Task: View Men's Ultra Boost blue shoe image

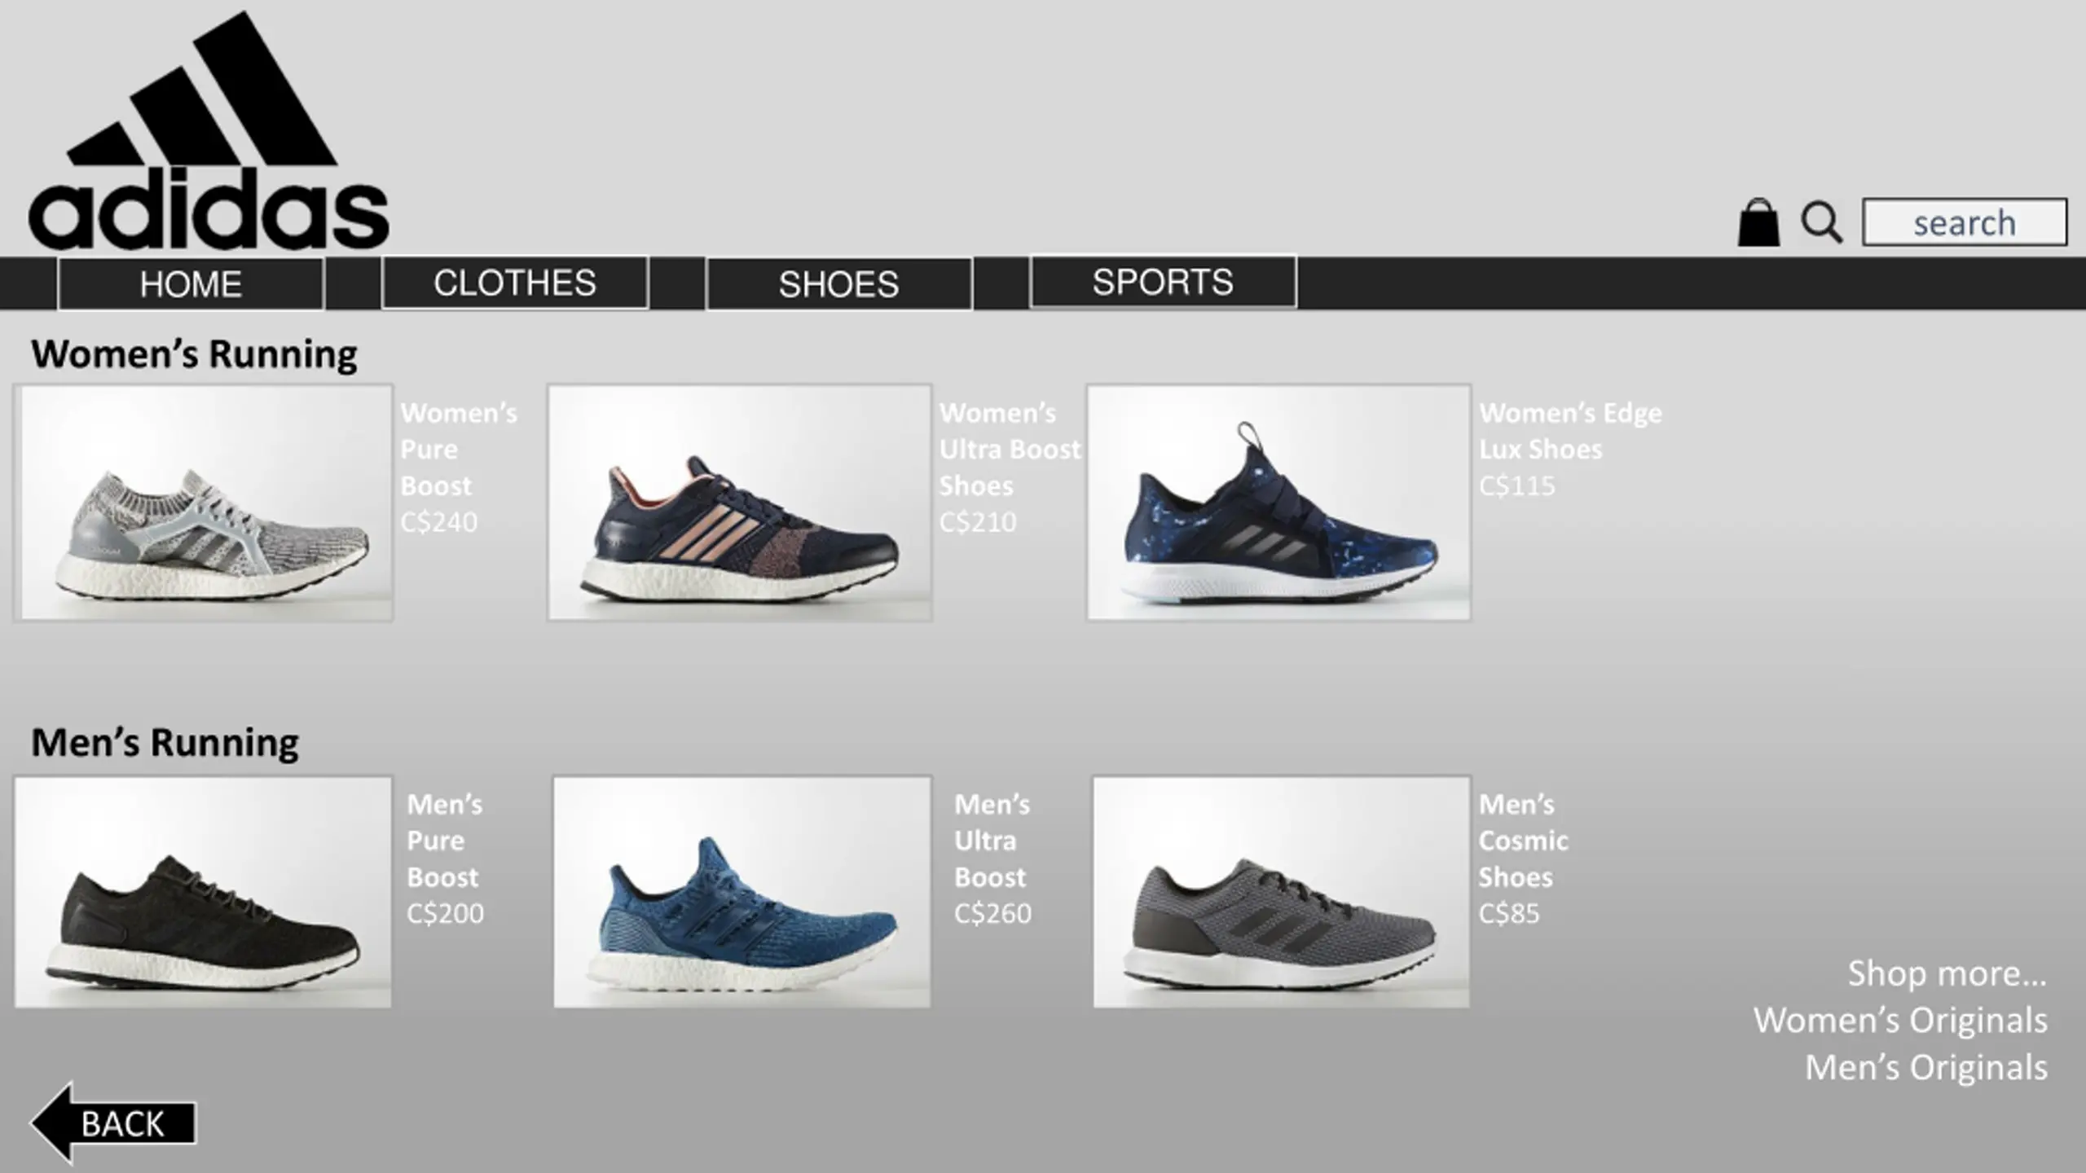Action: point(742,892)
